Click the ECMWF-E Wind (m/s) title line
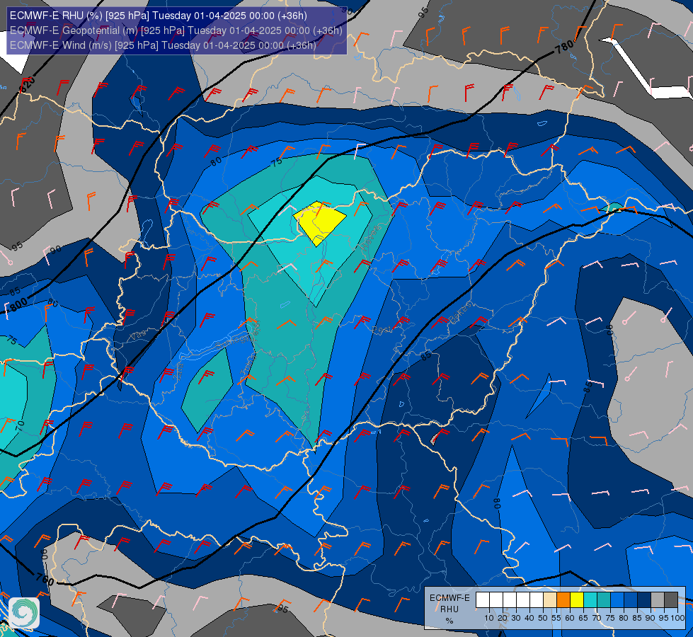Viewport: 693px width, 637px height. [163, 45]
